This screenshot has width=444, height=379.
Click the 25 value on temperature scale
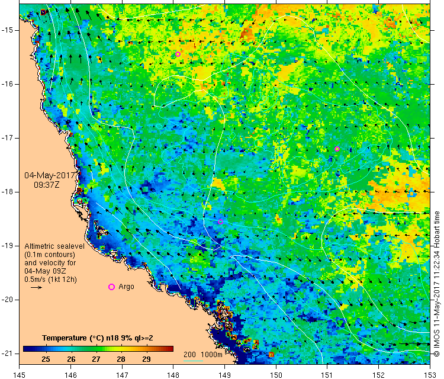click(x=46, y=359)
